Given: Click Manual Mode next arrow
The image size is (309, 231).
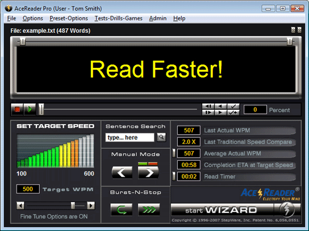Looking at the screenshot, I should coord(148,173).
